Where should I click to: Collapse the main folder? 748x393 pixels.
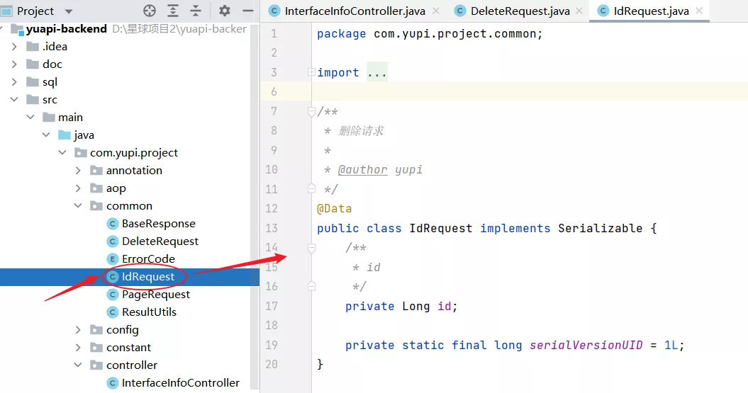[30, 117]
